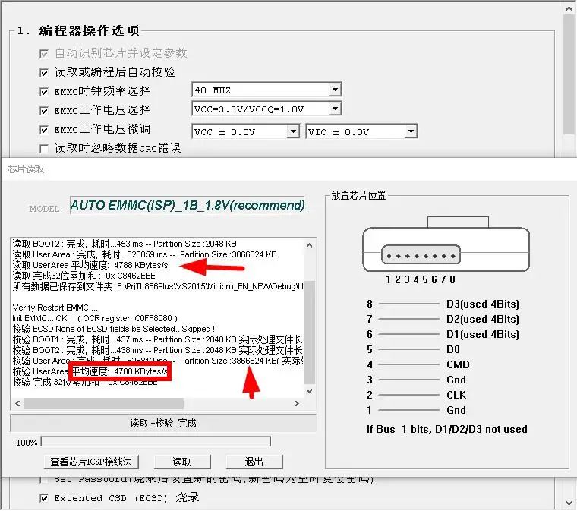Toggle EMMC时钟频率选择 checkbox
The width and height of the screenshot is (577, 511).
[x=44, y=92]
